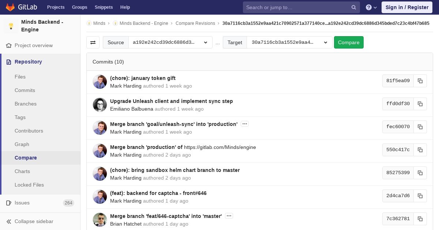Click Project overview home icon
439x230 pixels.
coord(9,46)
